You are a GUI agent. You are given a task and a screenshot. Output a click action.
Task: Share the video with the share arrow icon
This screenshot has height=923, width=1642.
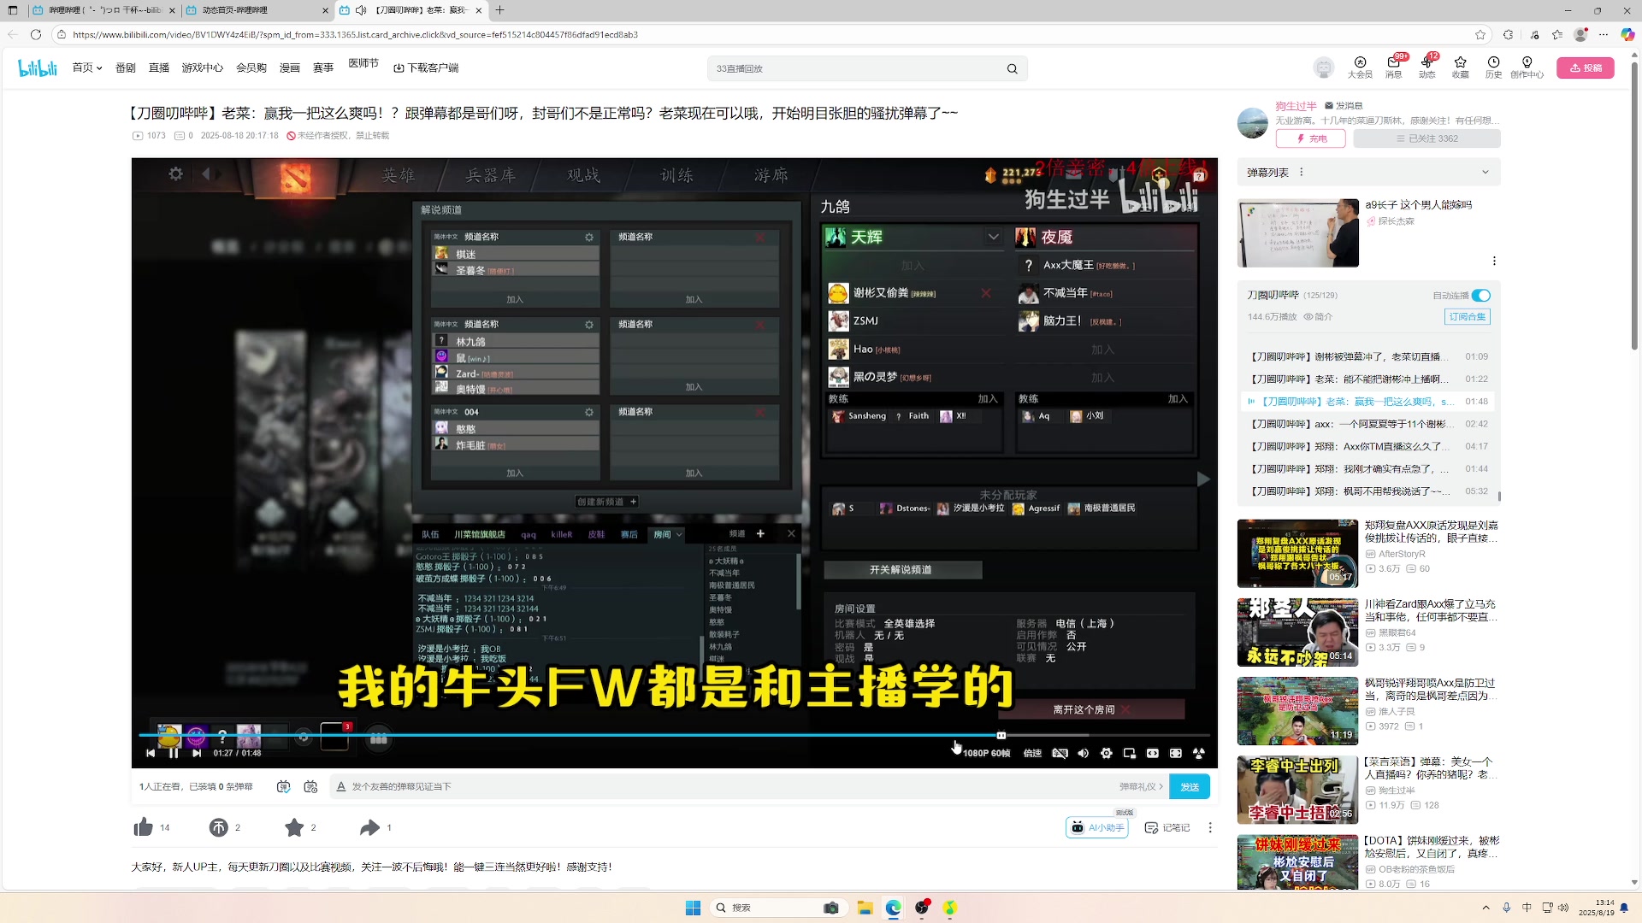pyautogui.click(x=369, y=827)
